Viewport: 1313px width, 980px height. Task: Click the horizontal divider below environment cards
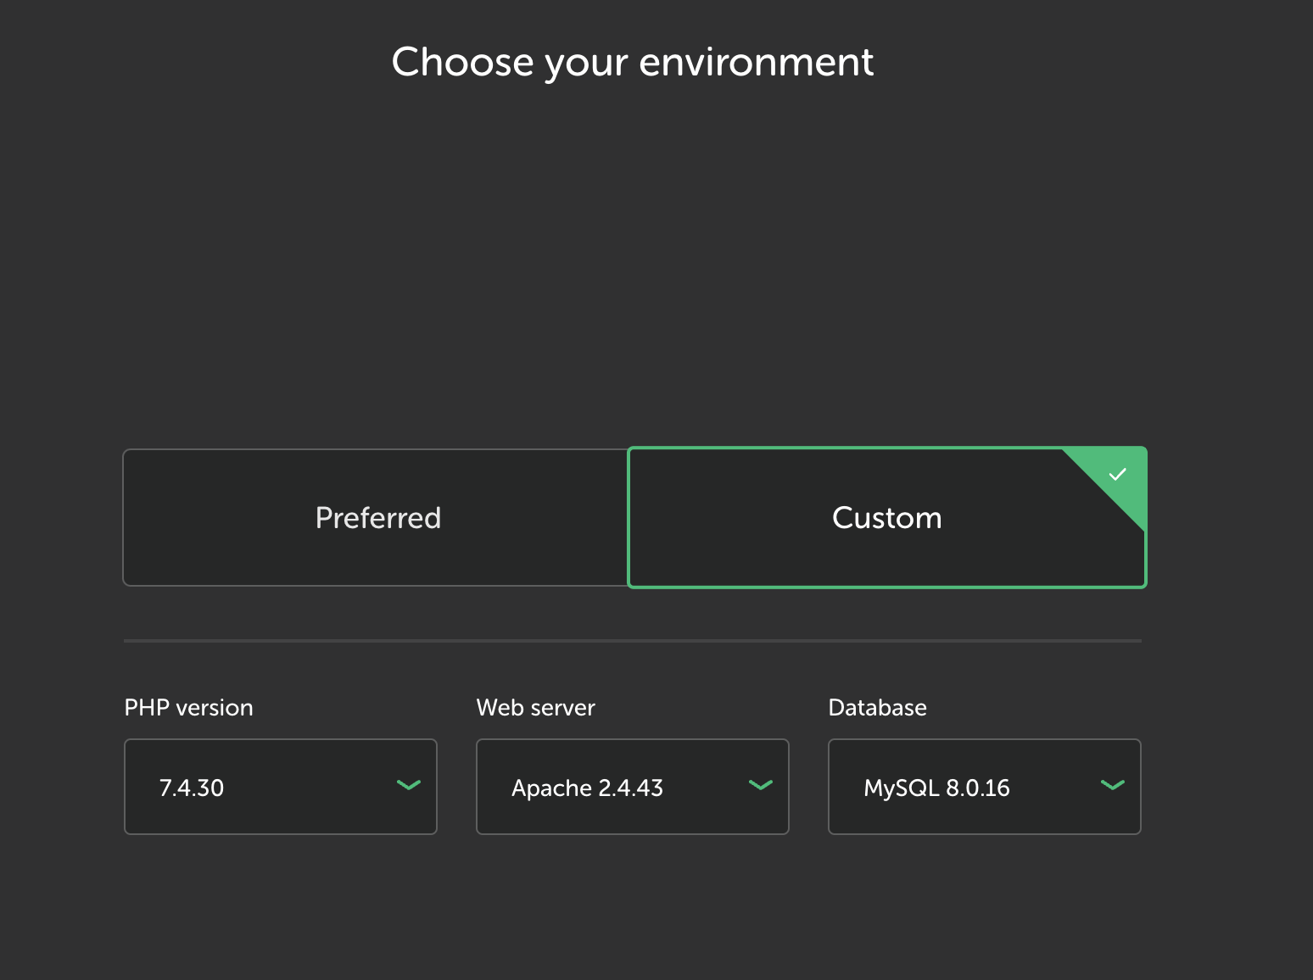tap(633, 641)
